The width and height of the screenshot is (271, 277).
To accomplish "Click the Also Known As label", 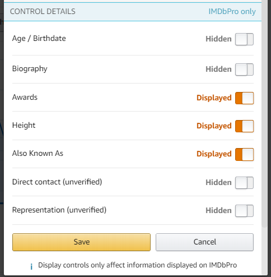I will pyautogui.click(x=38, y=154).
